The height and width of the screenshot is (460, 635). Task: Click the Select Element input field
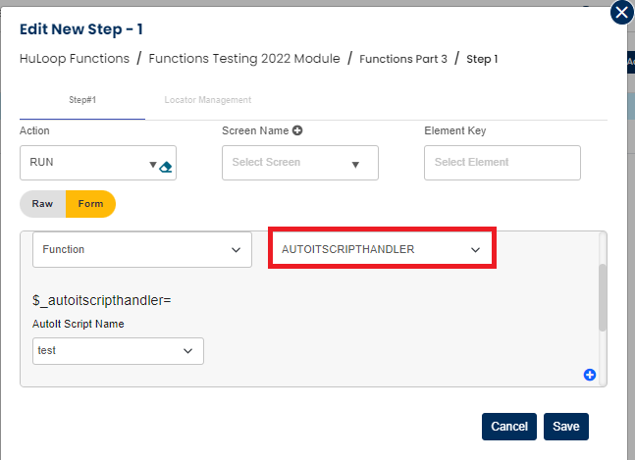pos(502,163)
